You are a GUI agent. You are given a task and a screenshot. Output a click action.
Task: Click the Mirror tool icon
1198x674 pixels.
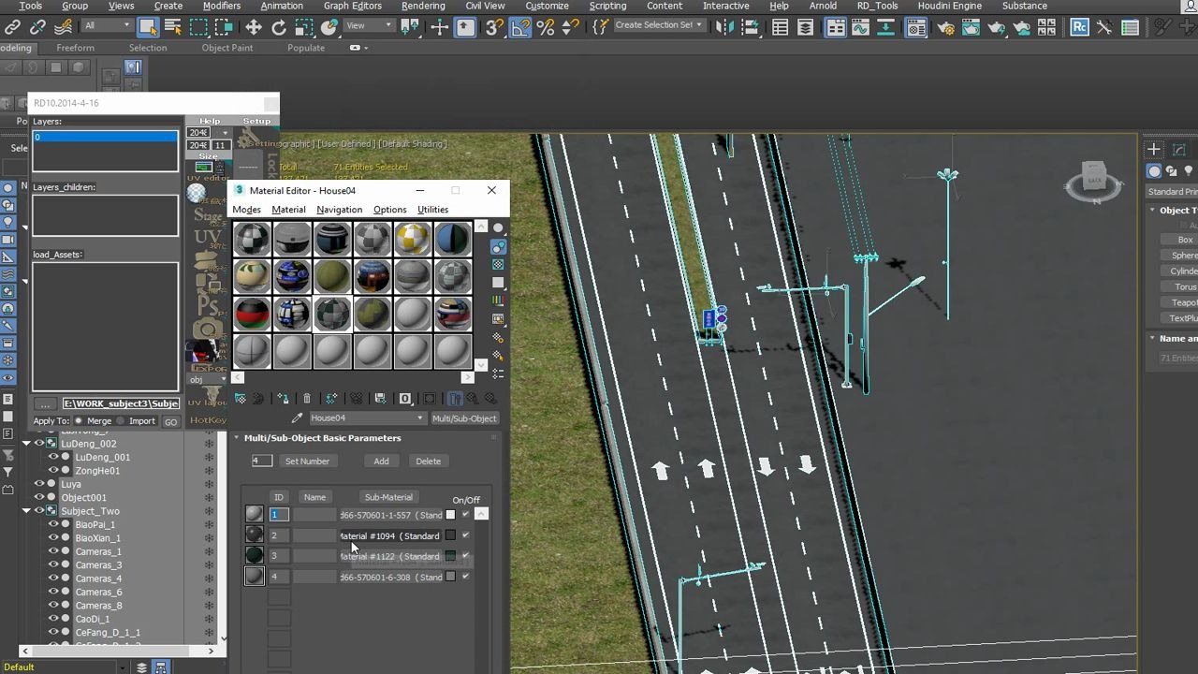pos(724,27)
